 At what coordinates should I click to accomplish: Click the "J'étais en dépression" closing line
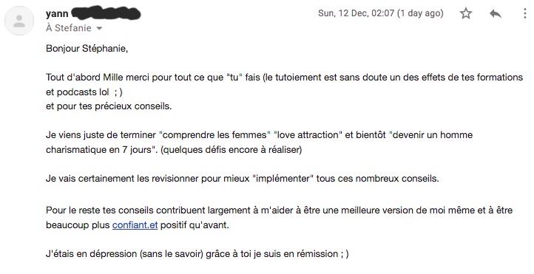(x=197, y=254)
